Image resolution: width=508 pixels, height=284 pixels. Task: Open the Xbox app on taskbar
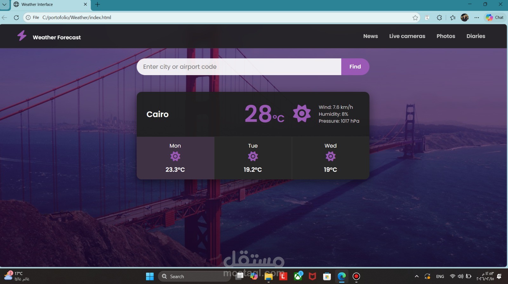click(298, 276)
